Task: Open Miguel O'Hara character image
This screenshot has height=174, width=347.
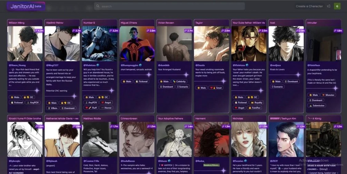Action: coord(137,44)
